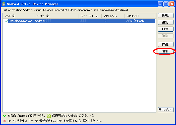Viewport: 176px width, 125px height.
Task: Show device details with 詳細 button
Action: (165, 44)
